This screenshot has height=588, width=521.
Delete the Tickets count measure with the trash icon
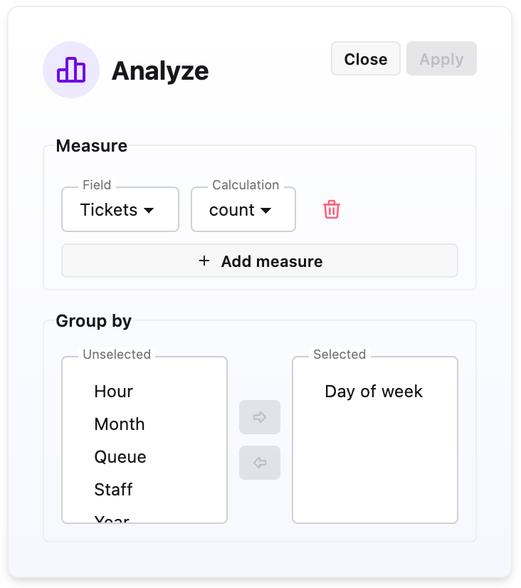click(332, 209)
